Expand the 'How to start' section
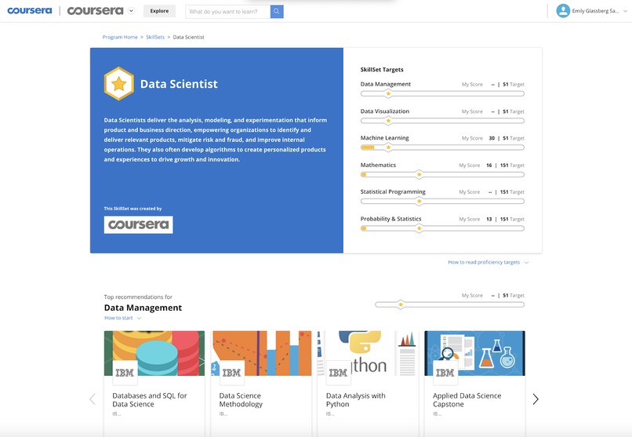The width and height of the screenshot is (632, 437). [123, 318]
